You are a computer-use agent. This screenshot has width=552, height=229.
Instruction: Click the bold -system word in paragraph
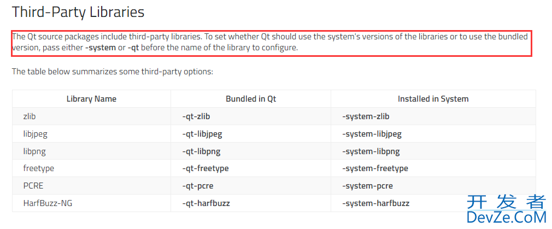pyautogui.click(x=101, y=48)
